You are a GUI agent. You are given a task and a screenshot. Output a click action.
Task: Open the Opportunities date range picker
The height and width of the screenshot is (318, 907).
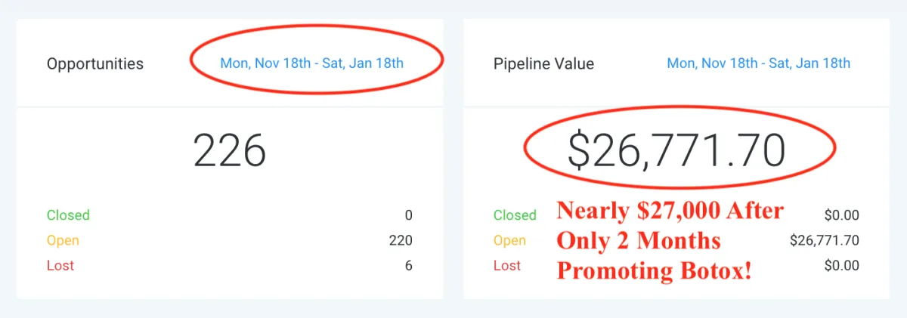(311, 63)
